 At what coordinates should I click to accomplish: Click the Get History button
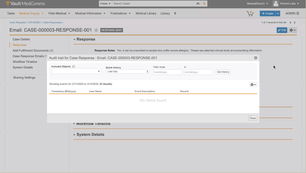pos(223,72)
